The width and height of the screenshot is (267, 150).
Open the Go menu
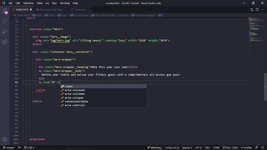pyautogui.click(x=47, y=3)
